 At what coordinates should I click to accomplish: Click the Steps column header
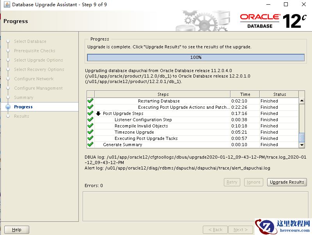[163, 94]
